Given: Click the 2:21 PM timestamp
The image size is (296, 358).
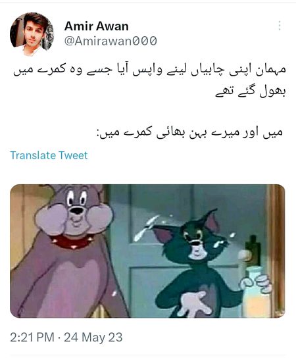Looking at the screenshot, I should tap(32, 337).
